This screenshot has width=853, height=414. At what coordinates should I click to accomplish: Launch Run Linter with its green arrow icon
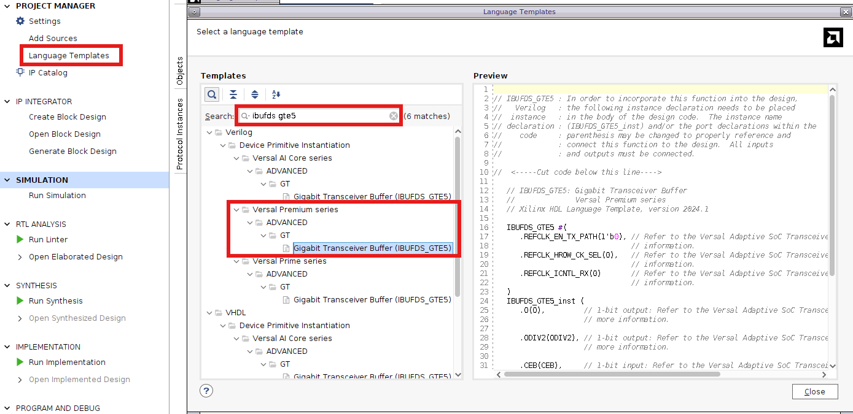19,239
